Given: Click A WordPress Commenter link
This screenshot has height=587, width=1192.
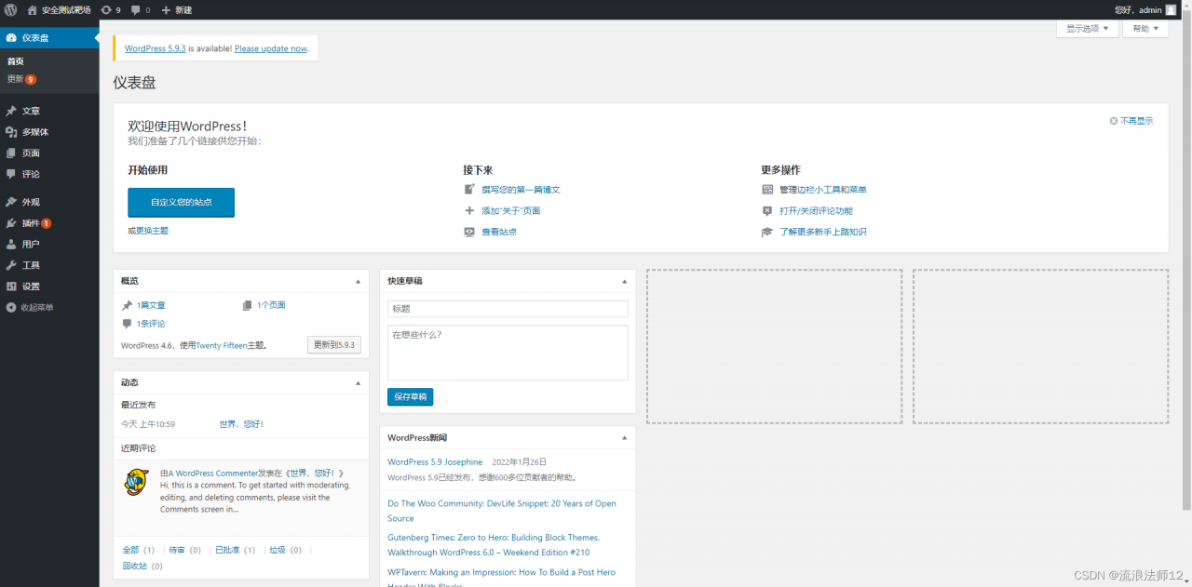Looking at the screenshot, I should click(212, 474).
